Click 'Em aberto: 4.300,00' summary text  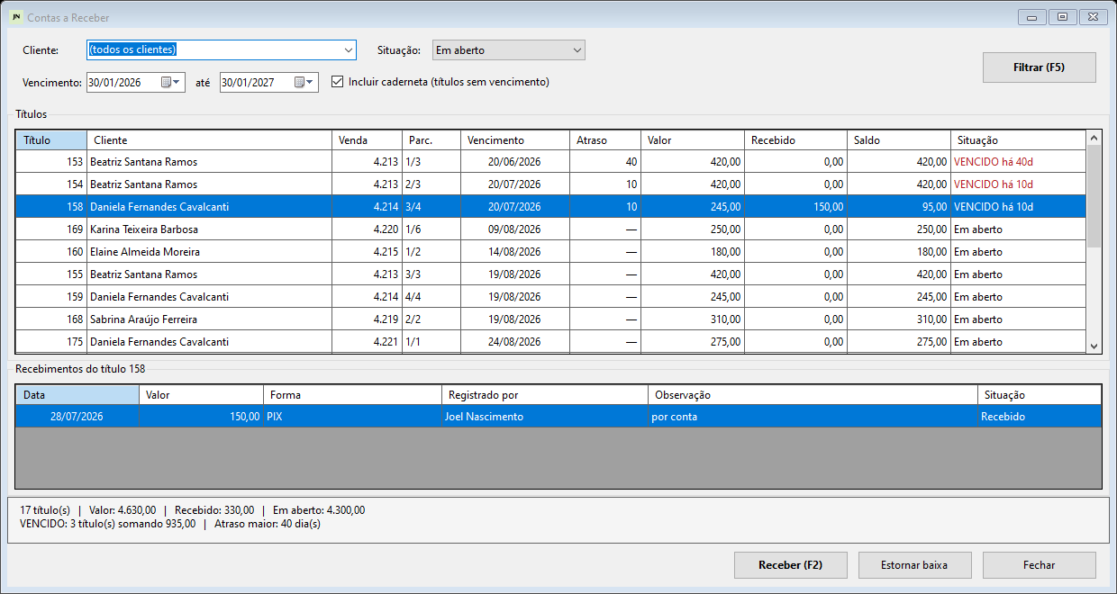[x=319, y=510]
